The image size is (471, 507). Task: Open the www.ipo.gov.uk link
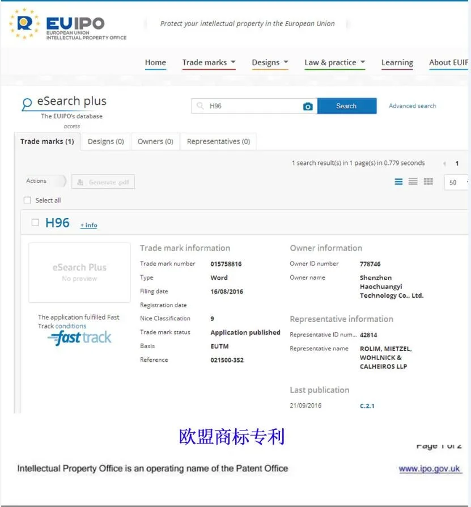tap(429, 469)
